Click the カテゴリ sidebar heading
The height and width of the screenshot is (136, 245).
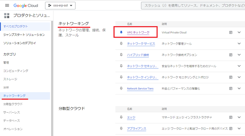point(10,54)
